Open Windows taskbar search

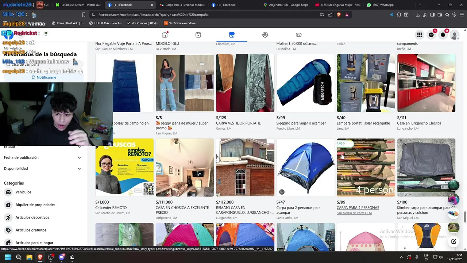pyautogui.click(x=19, y=257)
